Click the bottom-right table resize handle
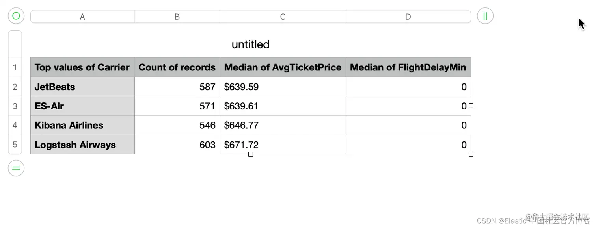The image size is (596, 228). (x=471, y=154)
